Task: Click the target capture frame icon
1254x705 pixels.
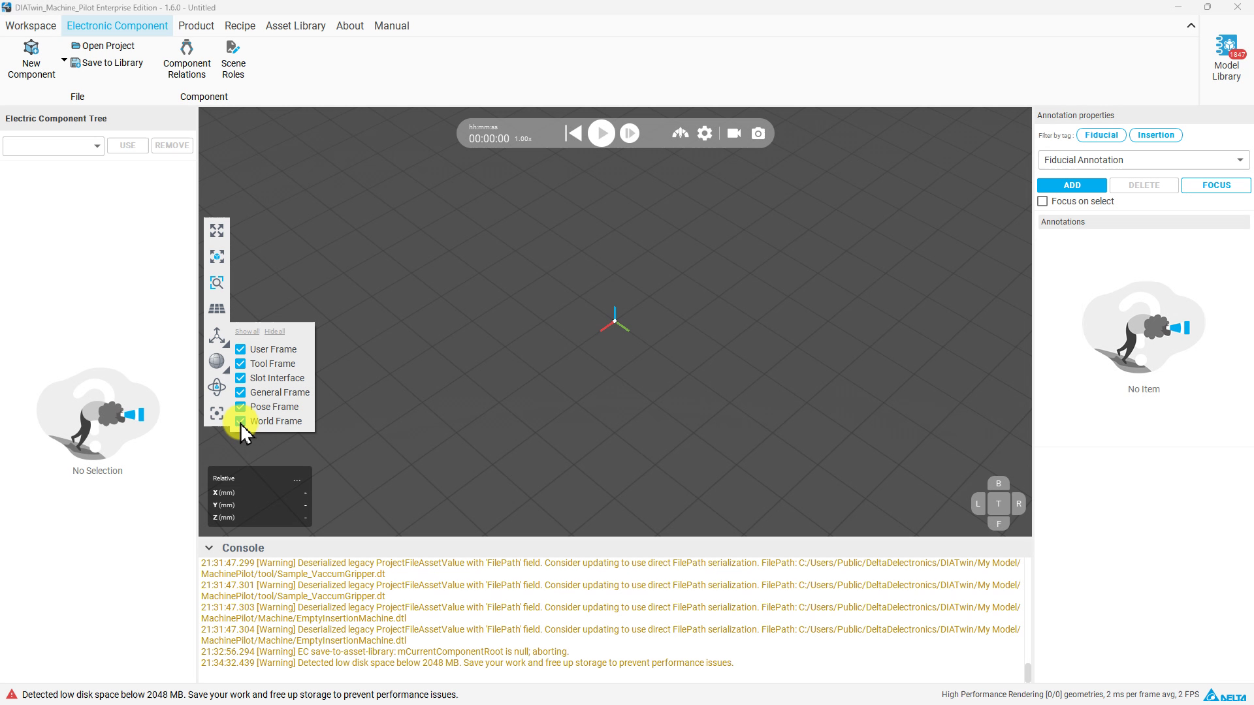Action: point(217,413)
